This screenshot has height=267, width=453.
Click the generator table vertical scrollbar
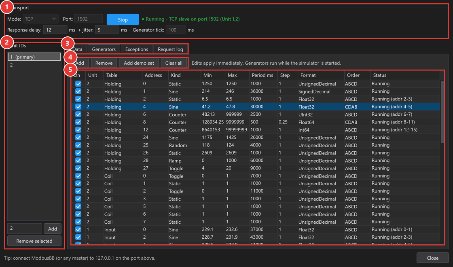[x=442, y=112]
